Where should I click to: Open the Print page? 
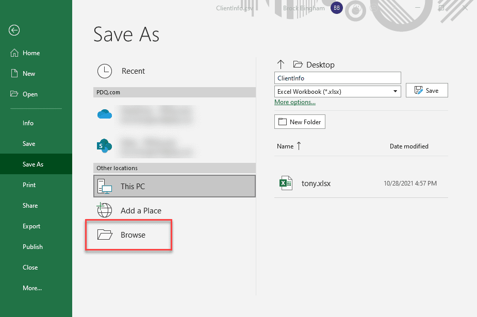29,185
